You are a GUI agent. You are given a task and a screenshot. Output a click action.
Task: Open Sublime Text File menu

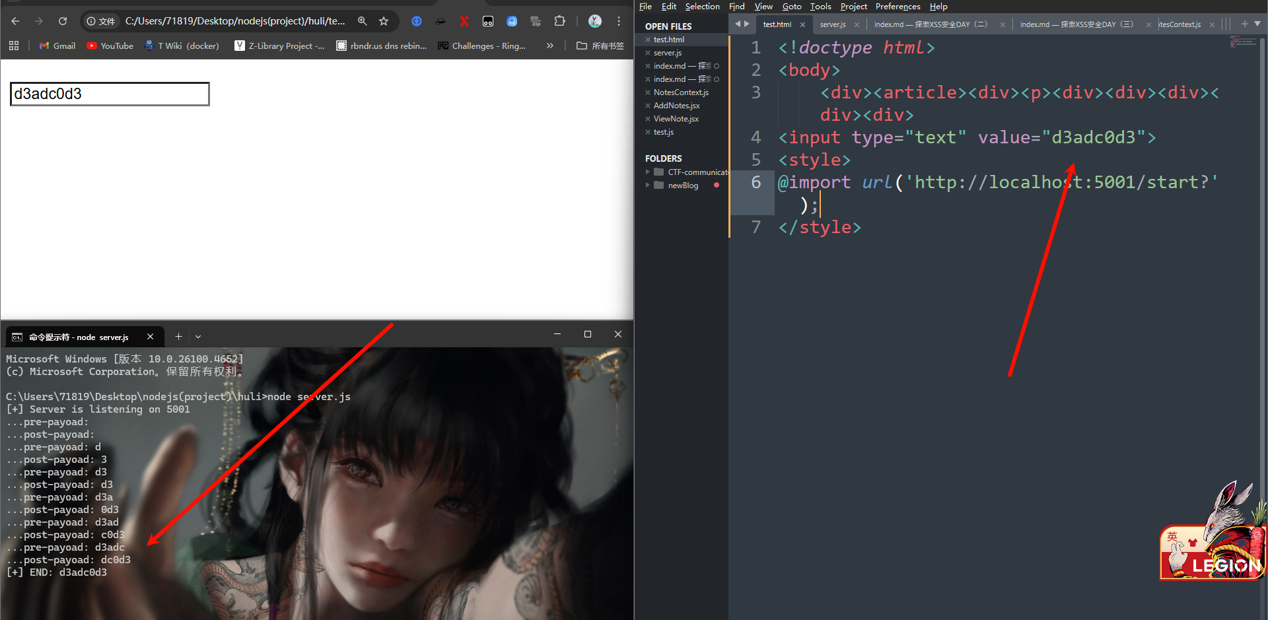[x=645, y=7]
